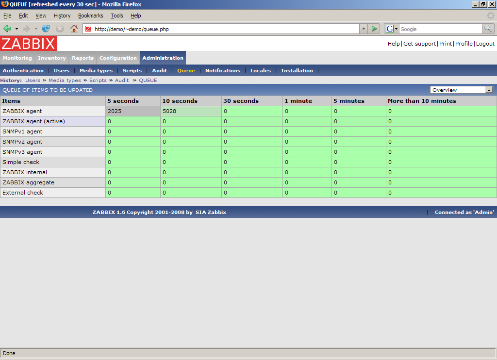Image resolution: width=497 pixels, height=360 pixels.
Task: Open the browser Help menu
Action: tap(136, 16)
